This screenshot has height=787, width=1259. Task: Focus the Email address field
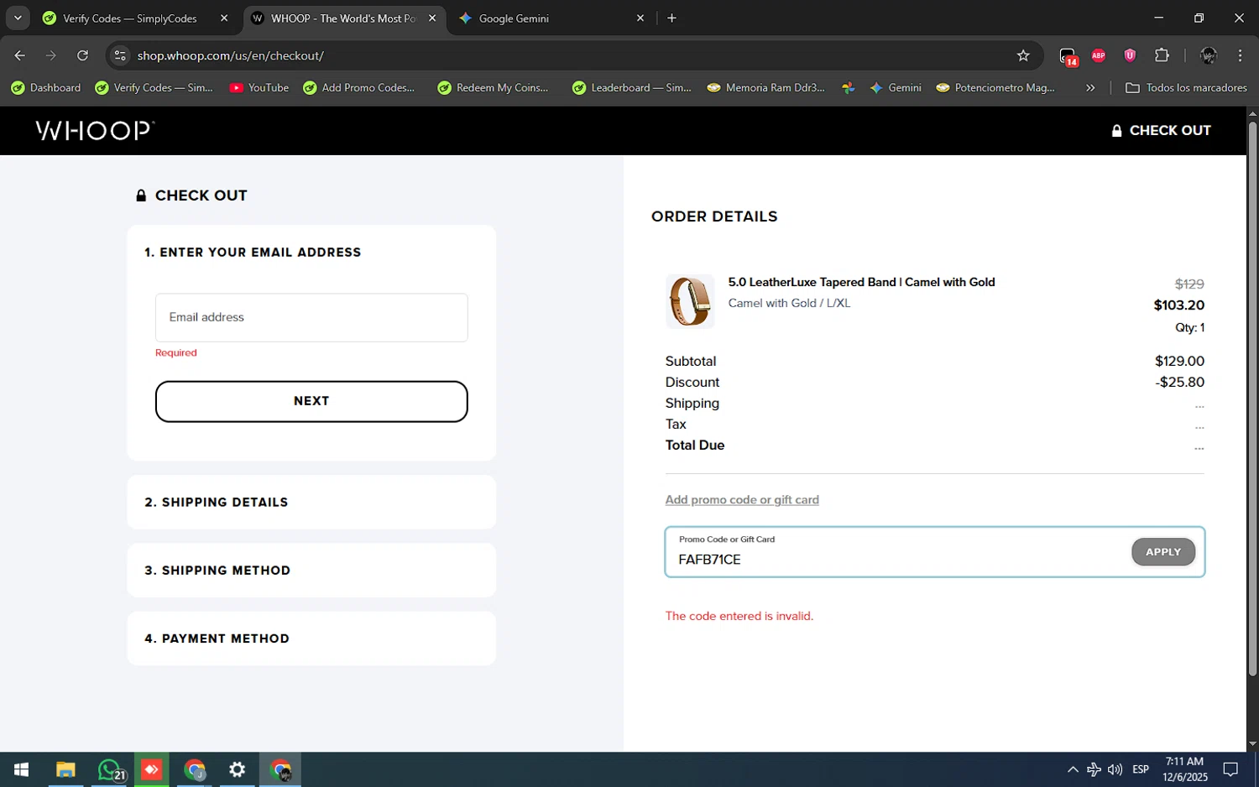pyautogui.click(x=311, y=317)
